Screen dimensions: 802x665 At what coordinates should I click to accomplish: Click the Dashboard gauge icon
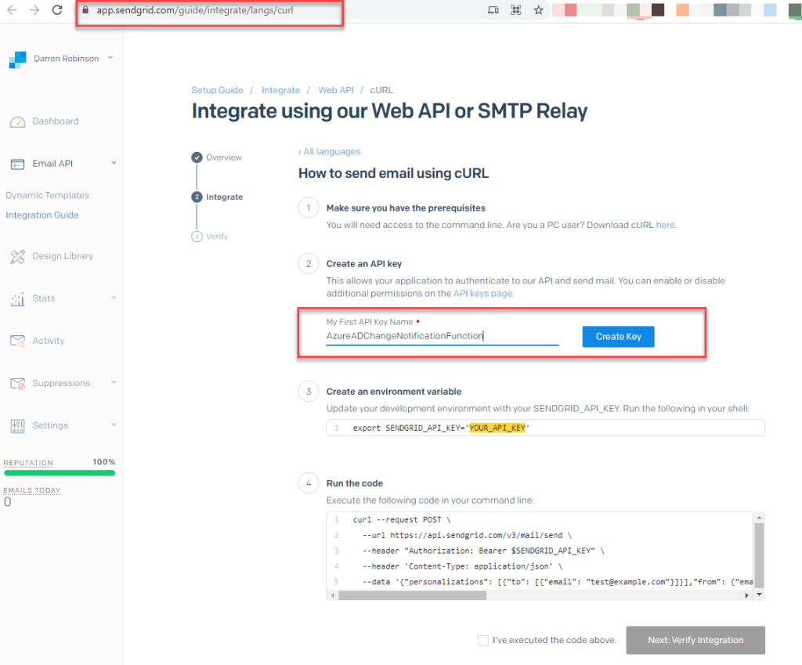pyautogui.click(x=17, y=121)
